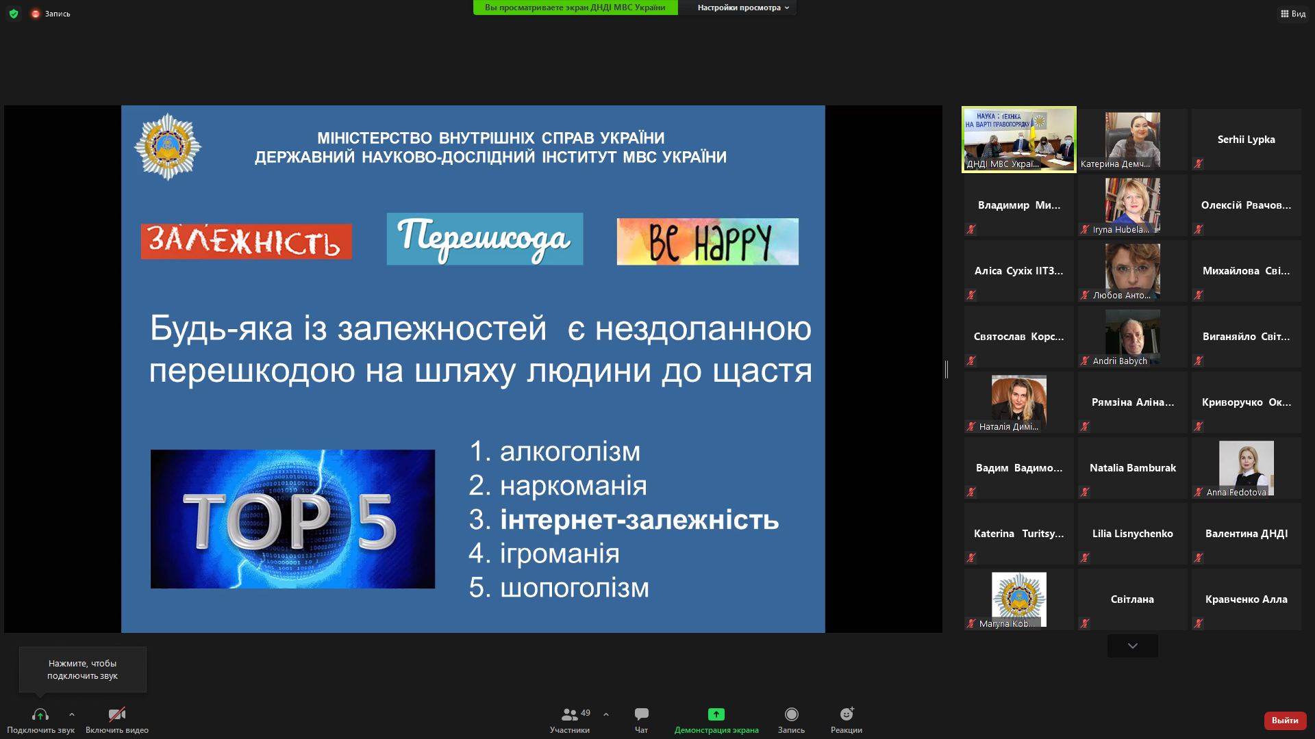The height and width of the screenshot is (739, 1315).
Task: Open Настройки просмотра dropdown
Action: point(742,8)
